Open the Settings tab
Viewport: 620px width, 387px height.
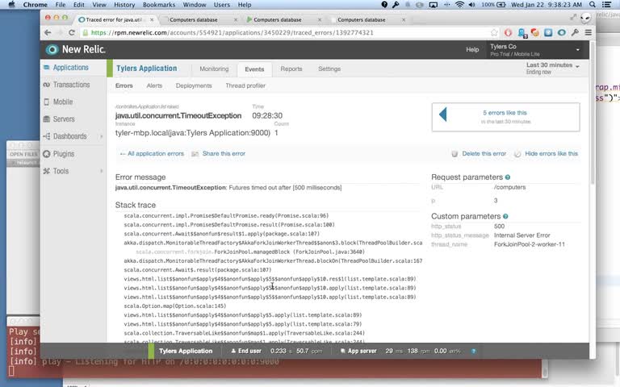pyautogui.click(x=329, y=69)
